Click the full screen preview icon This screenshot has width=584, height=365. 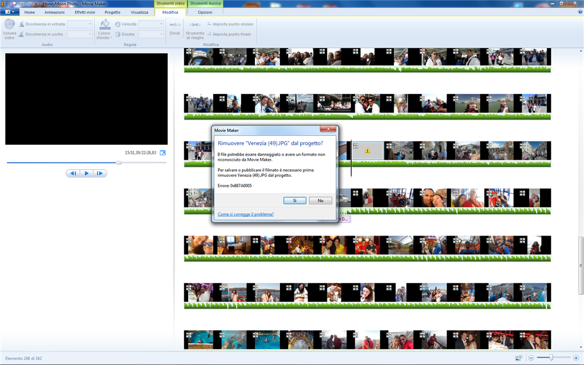(163, 153)
